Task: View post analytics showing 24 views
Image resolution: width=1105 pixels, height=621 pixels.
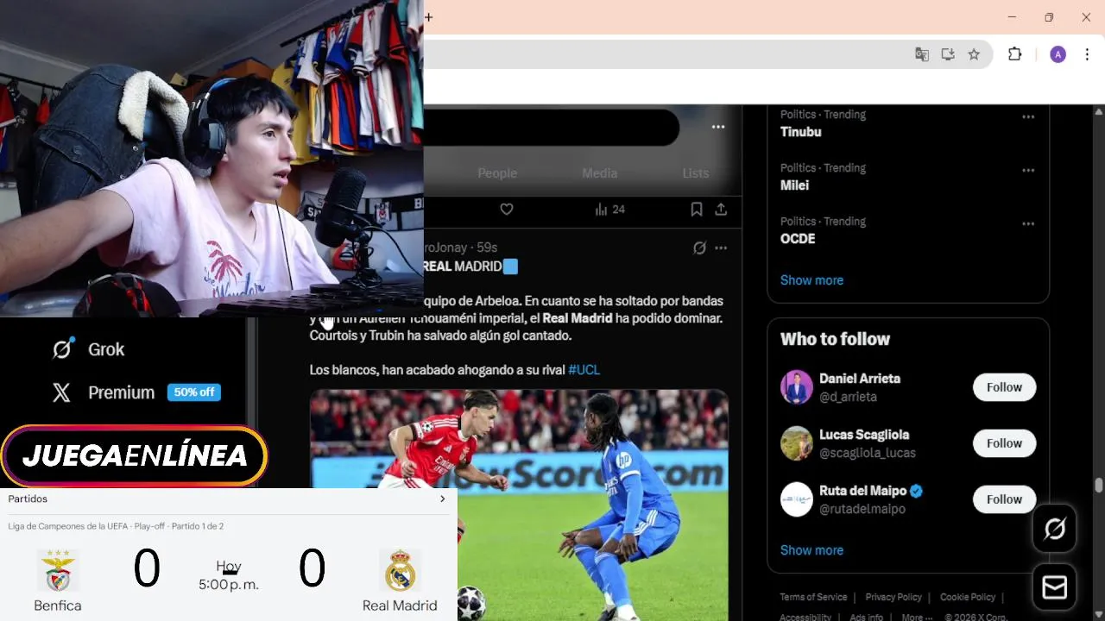Action: pyautogui.click(x=609, y=209)
